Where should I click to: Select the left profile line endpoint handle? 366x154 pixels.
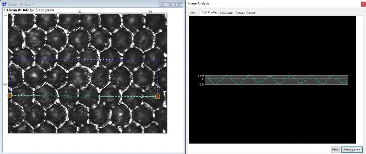coord(10,96)
